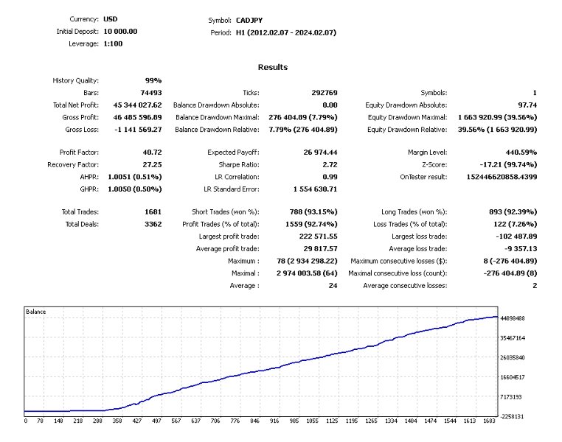562x442 pixels.
Task: Click the Period H1 date range value
Action: [x=286, y=32]
